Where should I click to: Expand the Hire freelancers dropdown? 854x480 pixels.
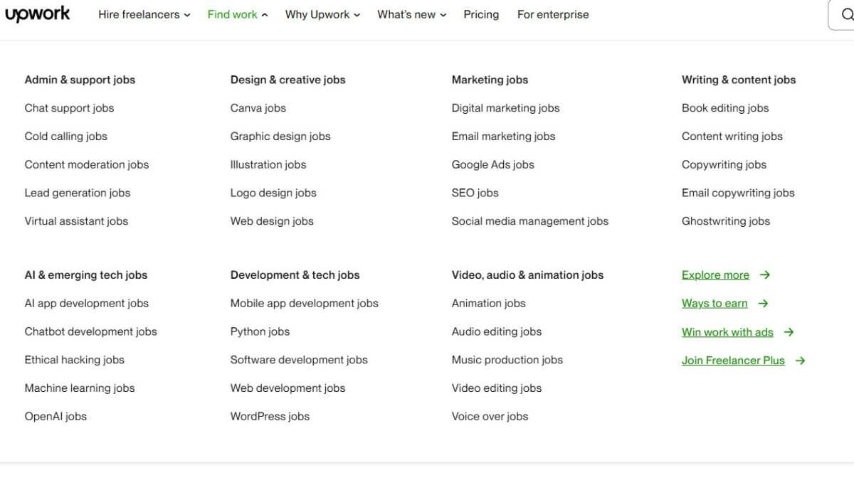coord(144,14)
